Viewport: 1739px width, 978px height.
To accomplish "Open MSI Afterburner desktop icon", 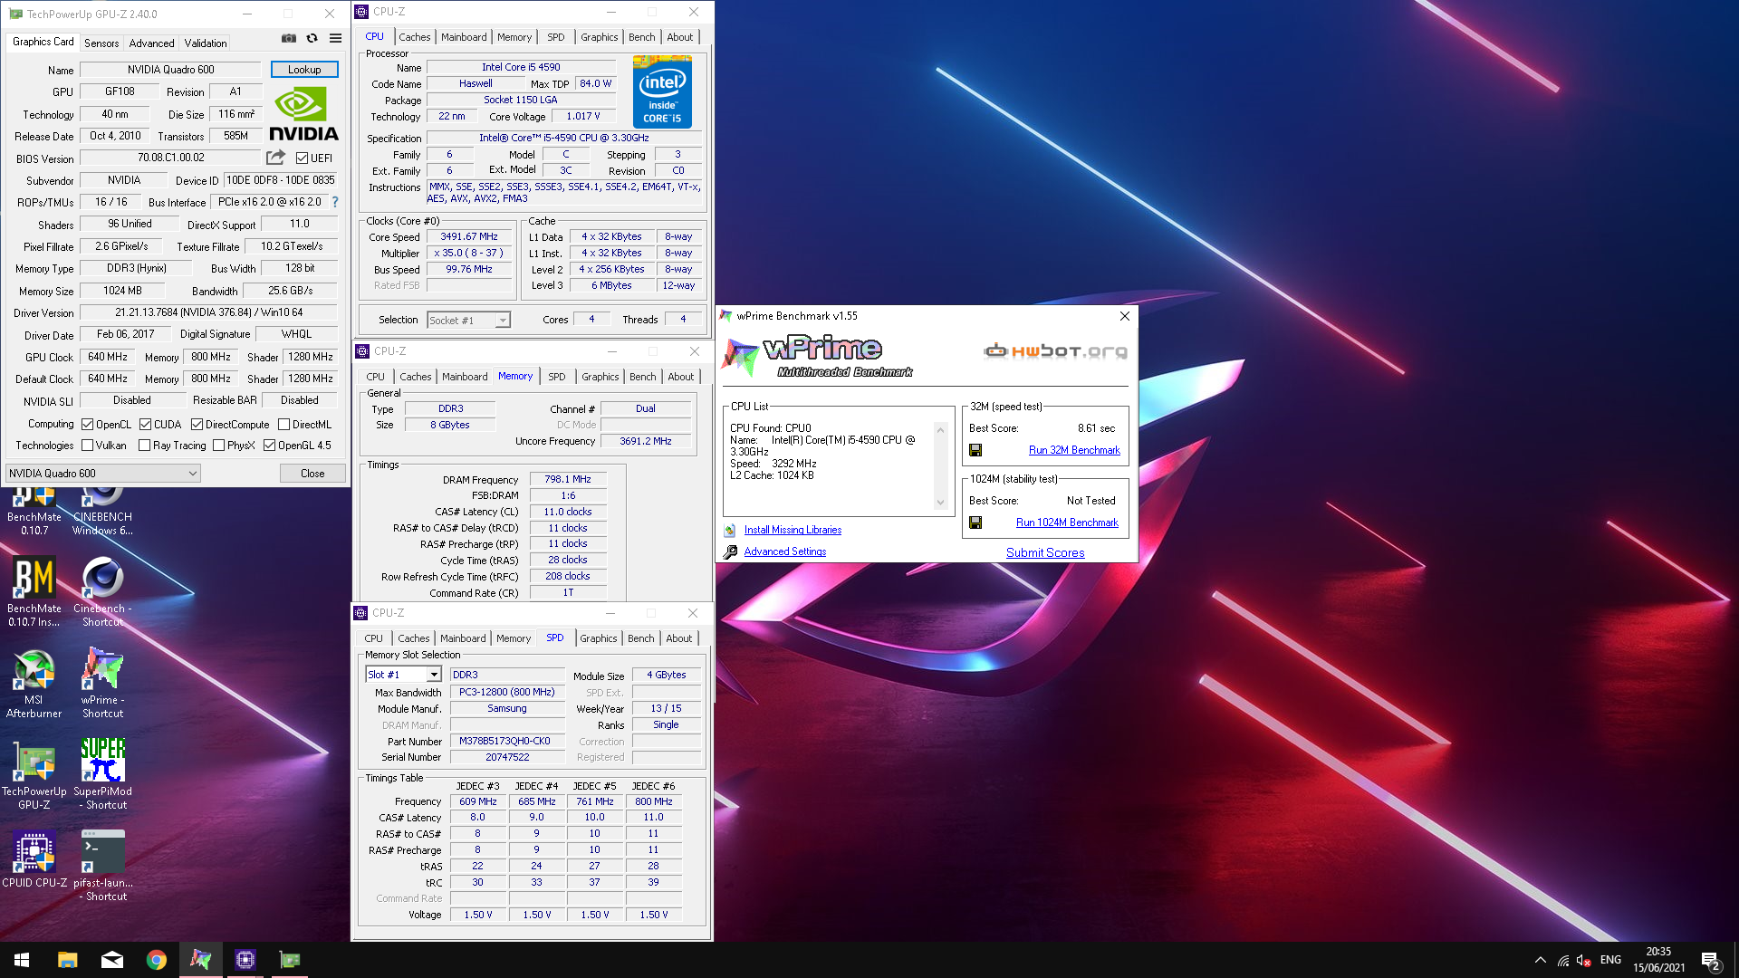I will [x=34, y=683].
